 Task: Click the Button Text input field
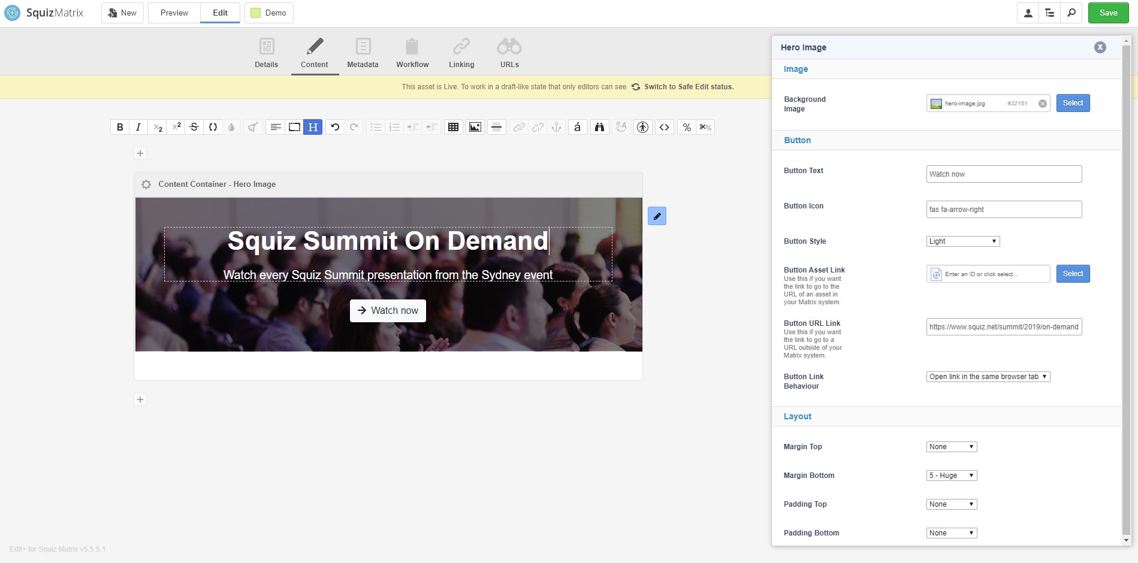1004,174
